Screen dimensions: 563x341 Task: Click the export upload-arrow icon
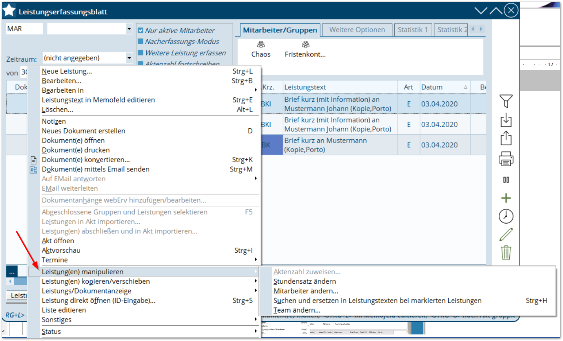pos(506,138)
